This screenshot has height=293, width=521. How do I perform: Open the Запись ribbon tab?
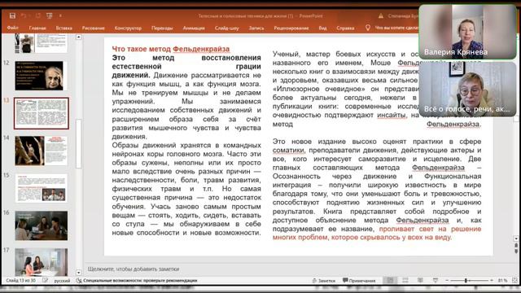(x=256, y=28)
